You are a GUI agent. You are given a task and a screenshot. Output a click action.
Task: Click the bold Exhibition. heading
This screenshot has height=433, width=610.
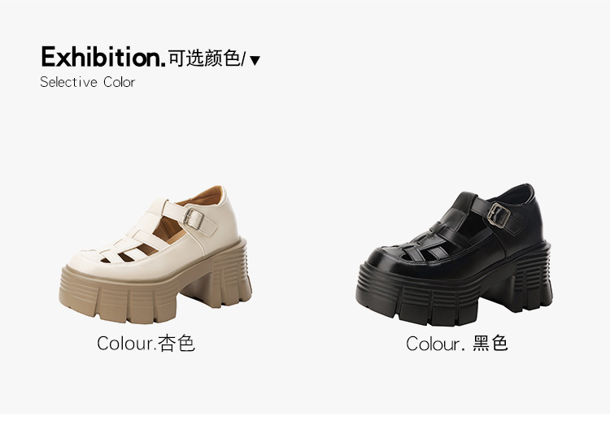[x=103, y=57]
